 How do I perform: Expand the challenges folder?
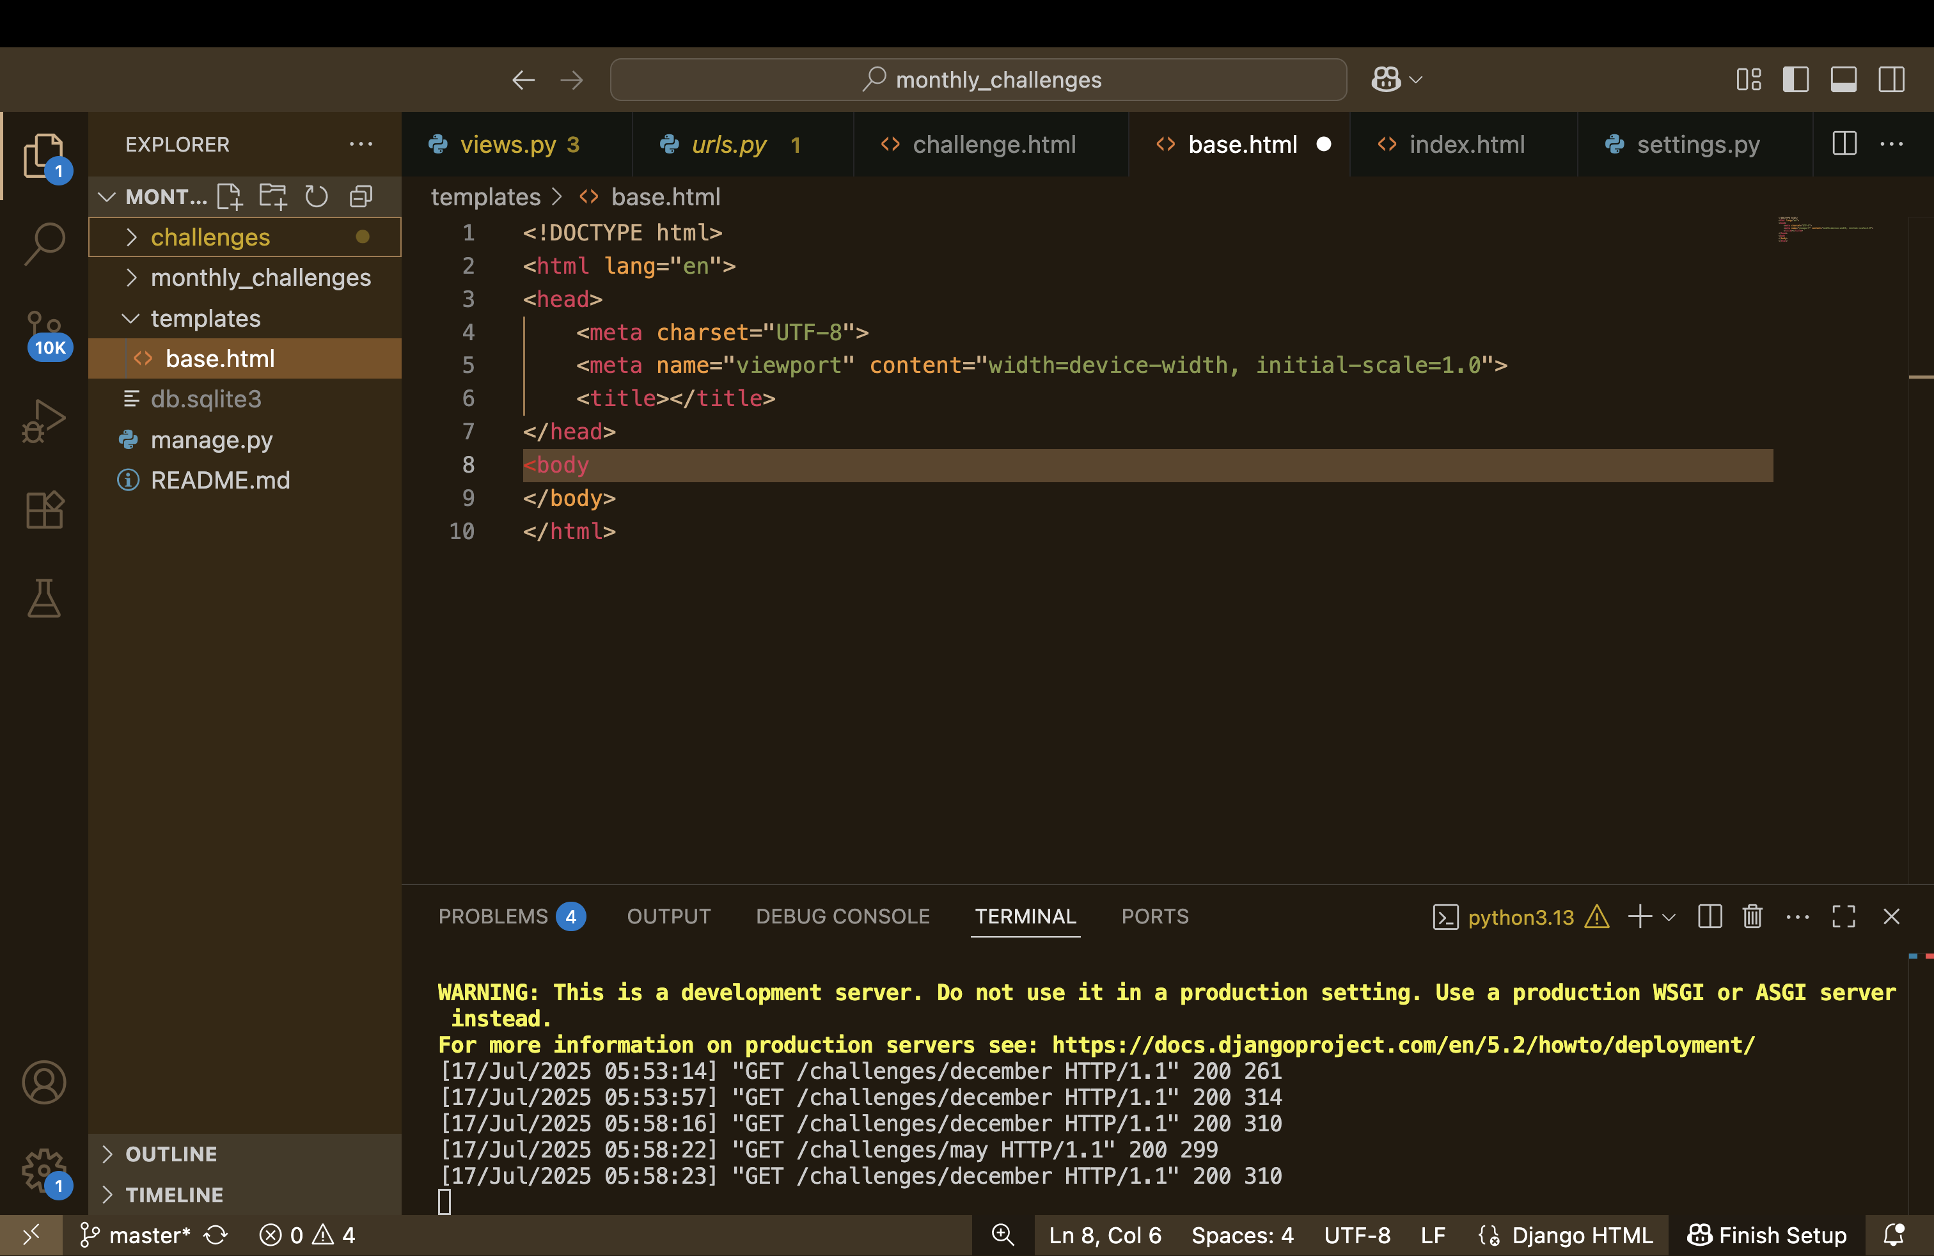pos(210,237)
